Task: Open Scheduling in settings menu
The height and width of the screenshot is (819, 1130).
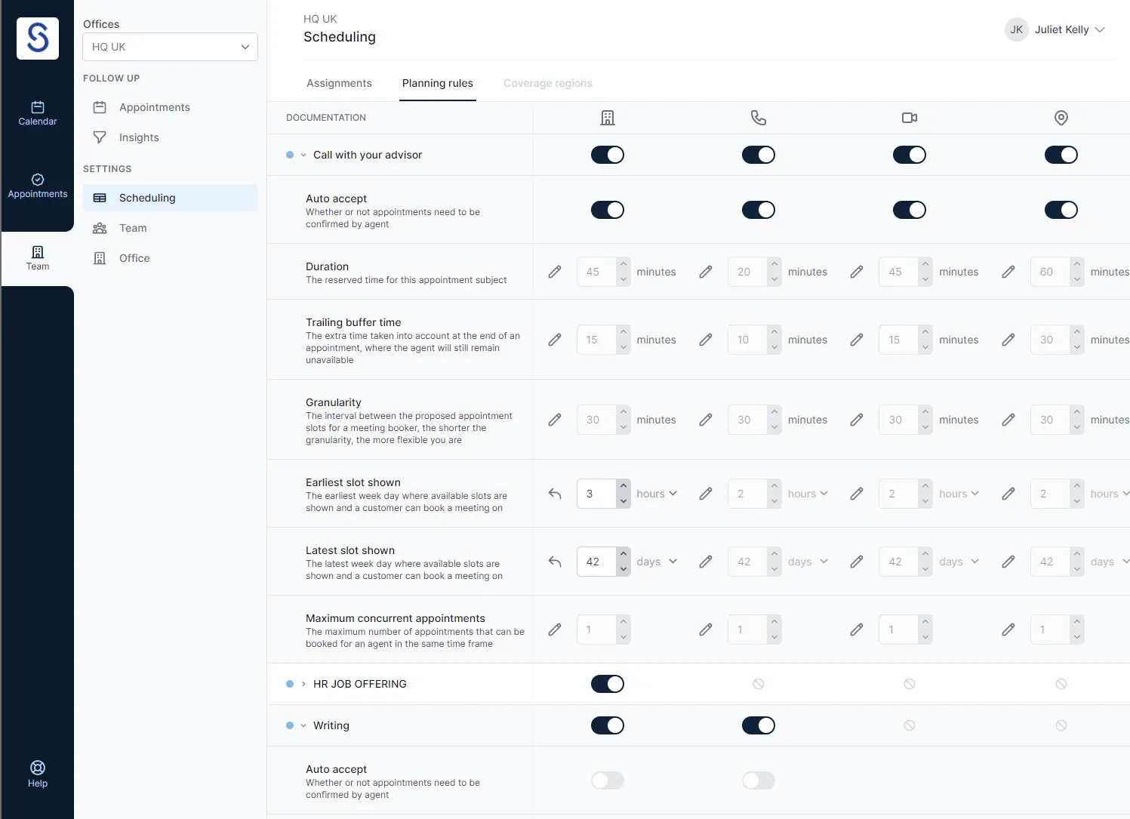Action: point(170,198)
